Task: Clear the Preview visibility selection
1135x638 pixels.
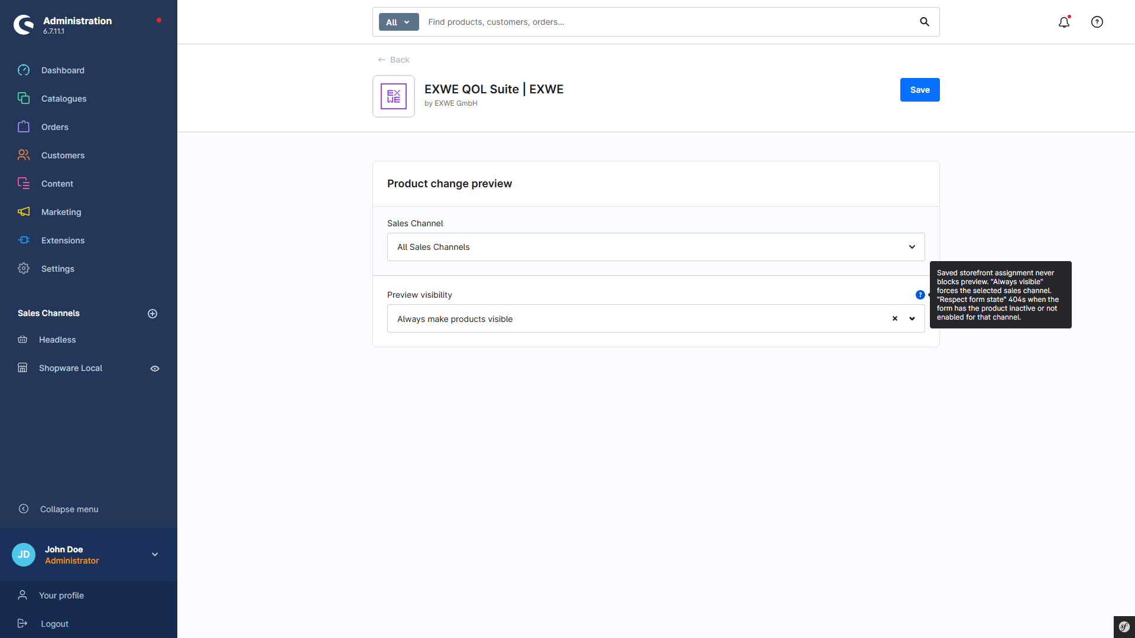Action: click(x=895, y=318)
